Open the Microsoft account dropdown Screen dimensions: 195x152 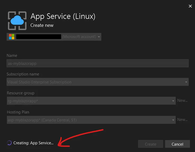pyautogui.click(x=54, y=37)
